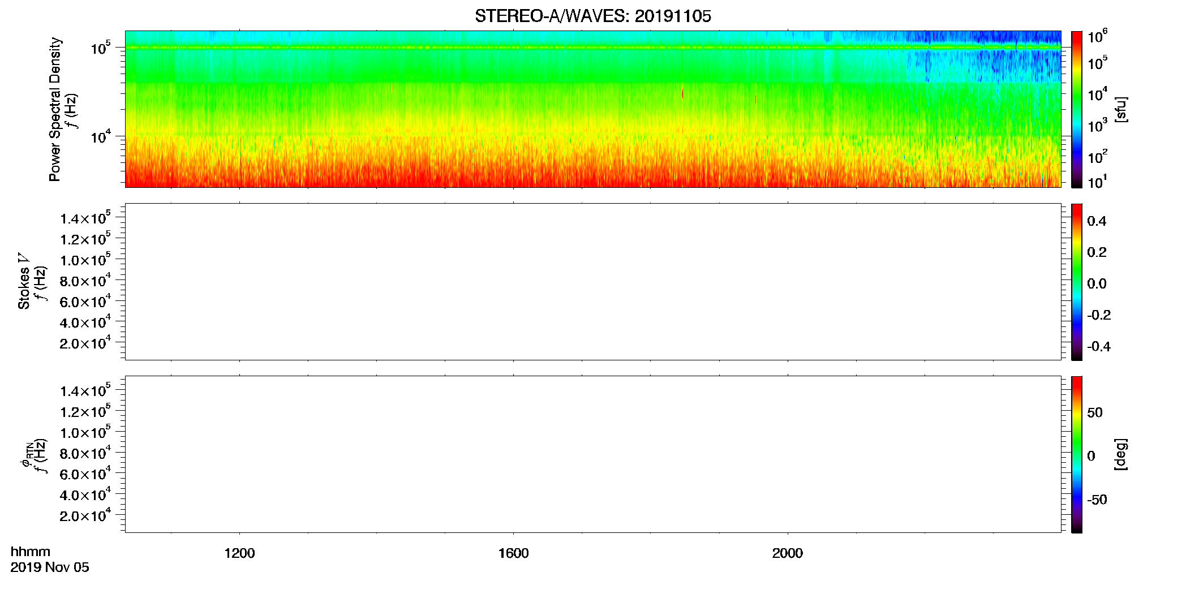Click the Stokes V axis label

tap(24, 281)
